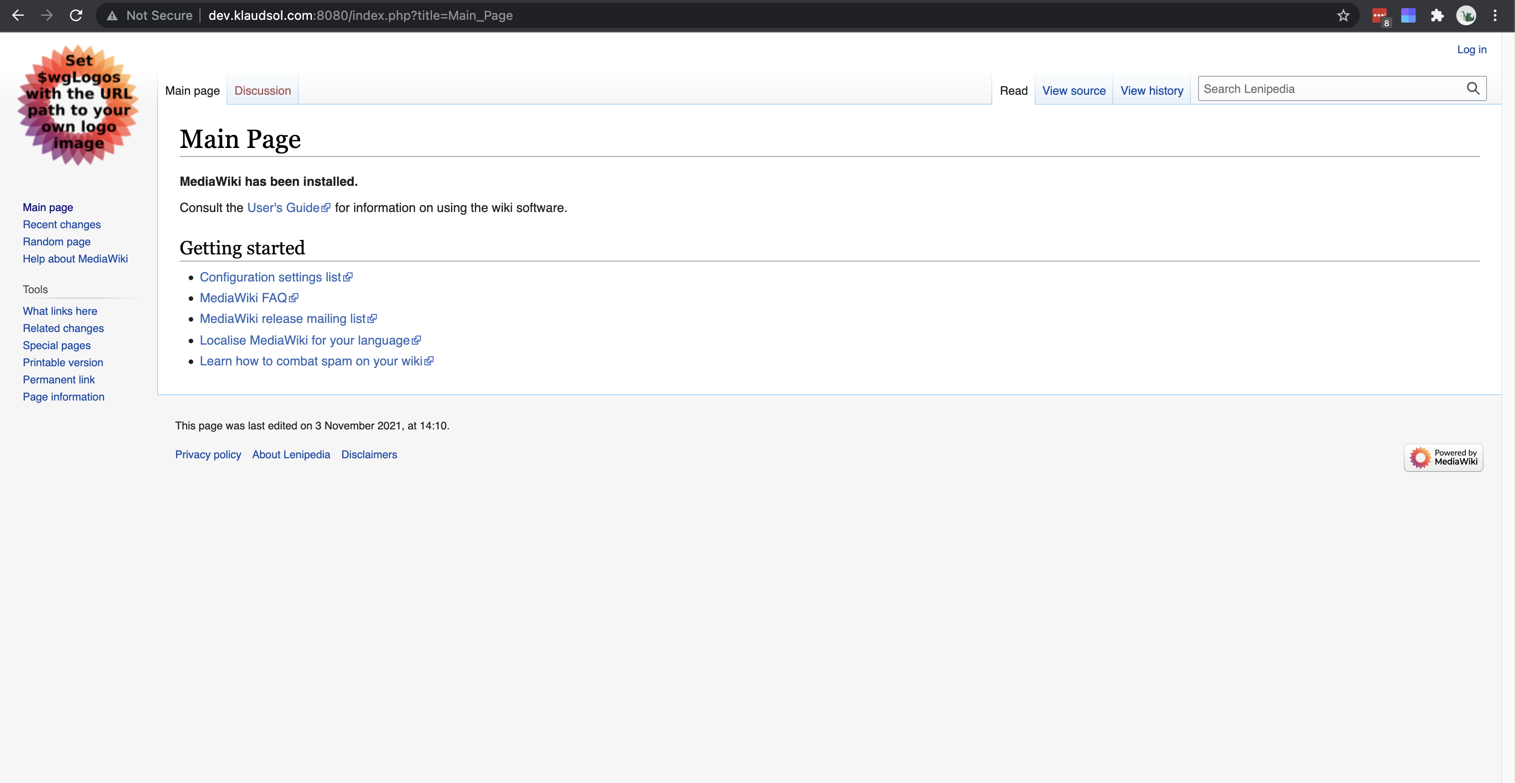Open the Chrome extensions puzzle icon
This screenshot has width=1515, height=783.
1437,15
